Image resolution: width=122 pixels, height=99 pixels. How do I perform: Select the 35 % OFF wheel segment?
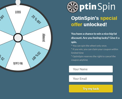pos(35,53)
